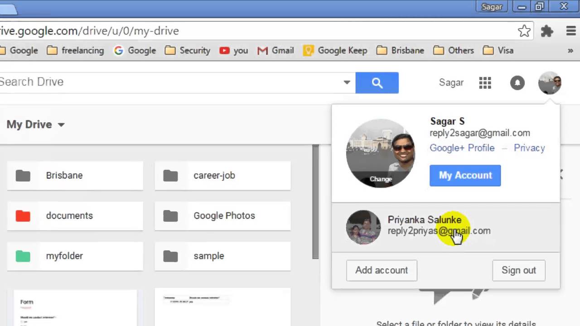This screenshot has width=580, height=326.
Task: Click the Sagar Chrome profile button
Action: 492,7
